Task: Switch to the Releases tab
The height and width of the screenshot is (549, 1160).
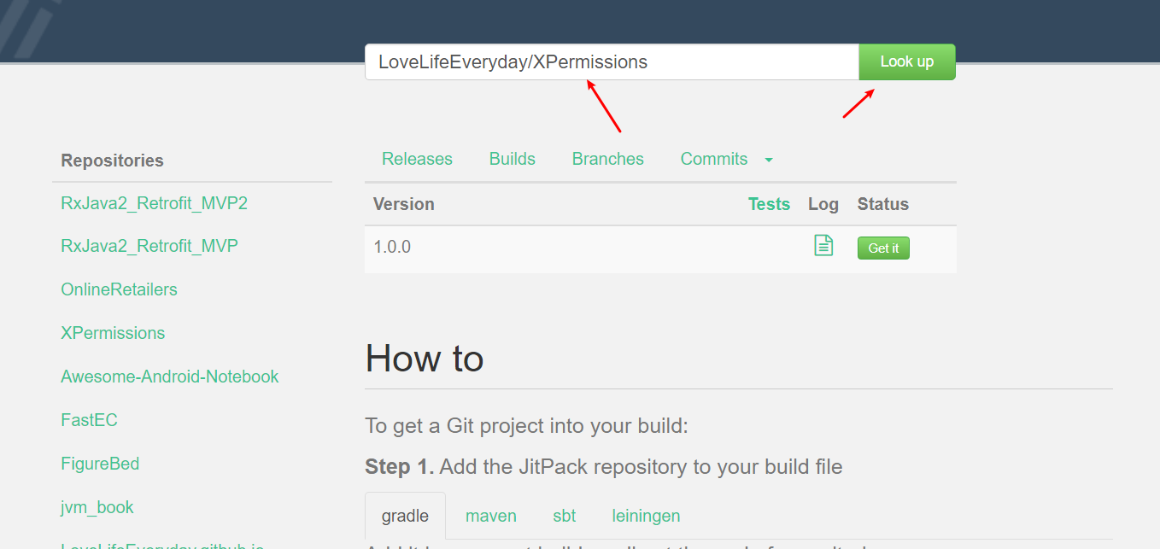Action: tap(417, 159)
